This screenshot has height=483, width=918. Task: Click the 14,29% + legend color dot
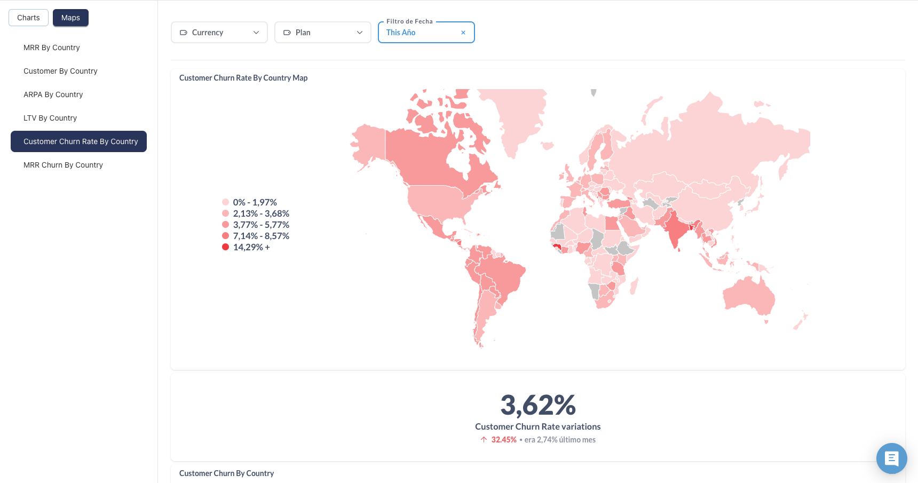[226, 247]
